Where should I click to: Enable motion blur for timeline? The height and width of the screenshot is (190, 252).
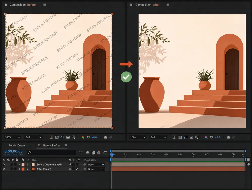99,152
